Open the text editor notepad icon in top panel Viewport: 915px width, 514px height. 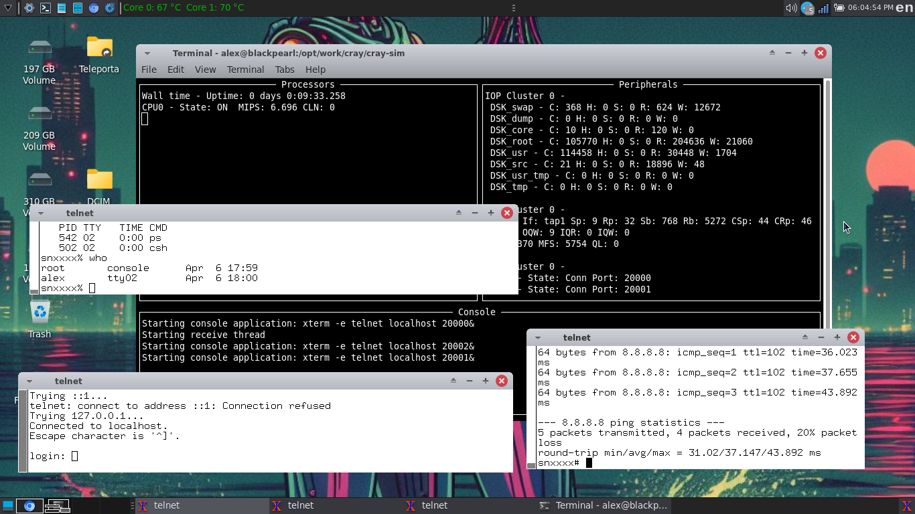tap(62, 8)
